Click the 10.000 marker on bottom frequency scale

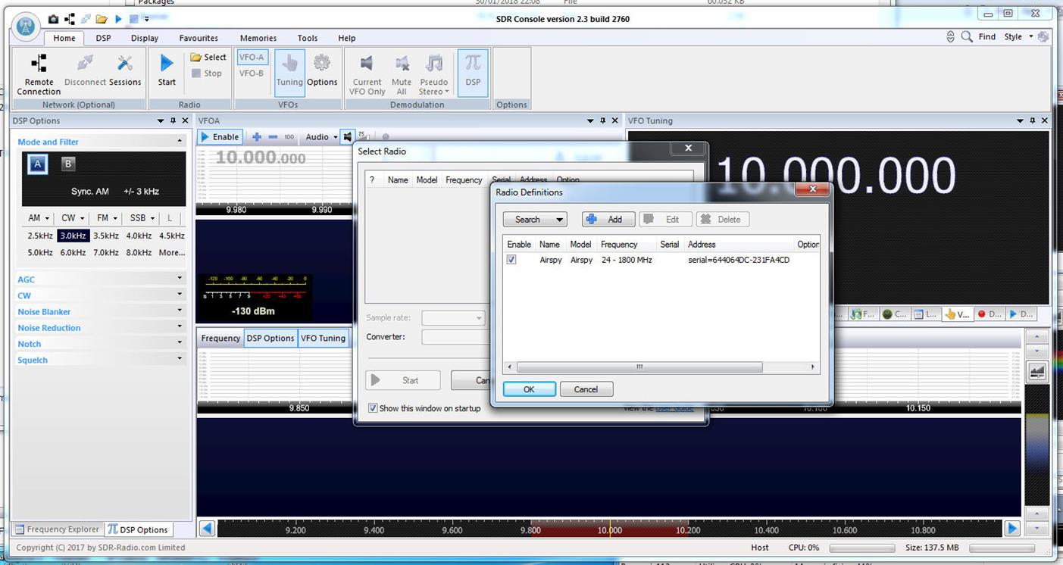(x=609, y=530)
